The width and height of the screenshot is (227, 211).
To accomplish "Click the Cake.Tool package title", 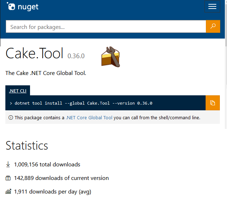I will [34, 53].
